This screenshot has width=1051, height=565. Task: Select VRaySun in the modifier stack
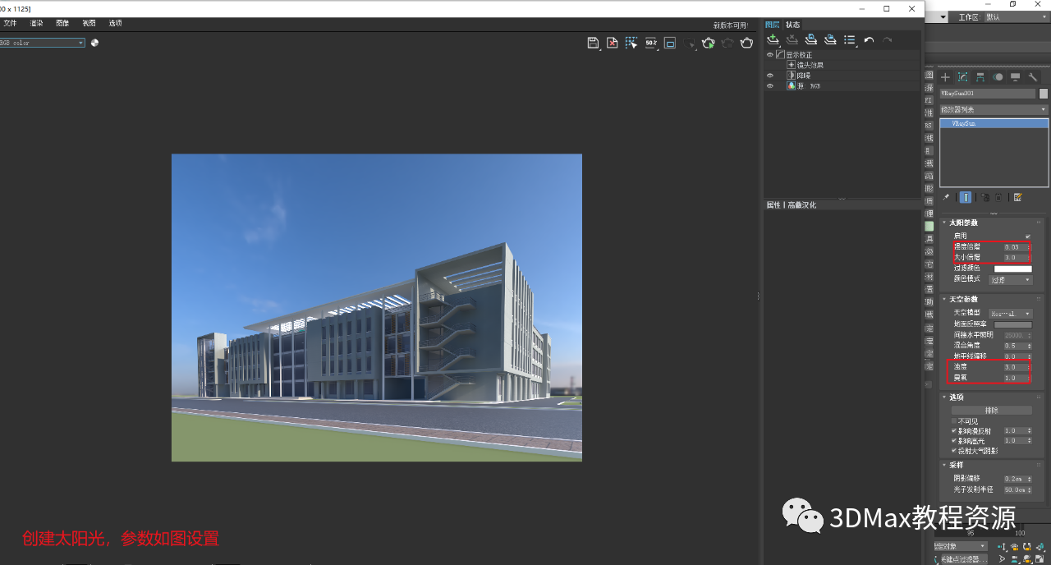(x=994, y=123)
